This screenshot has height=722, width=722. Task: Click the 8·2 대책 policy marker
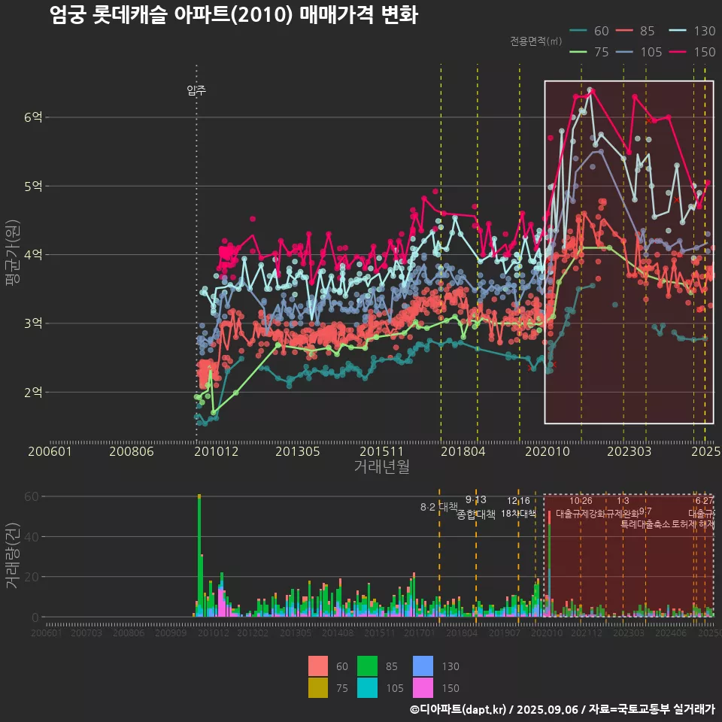[x=438, y=507]
